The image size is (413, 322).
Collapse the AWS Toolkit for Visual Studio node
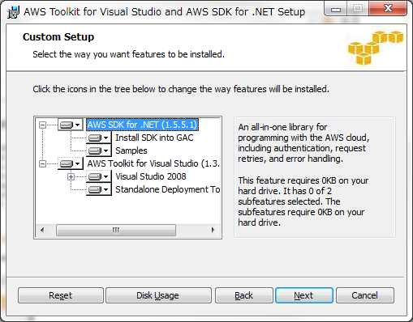tap(42, 163)
